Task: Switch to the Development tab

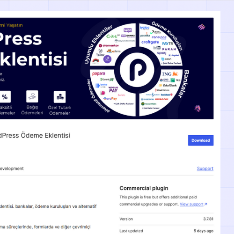Action: pyautogui.click(x=12, y=168)
